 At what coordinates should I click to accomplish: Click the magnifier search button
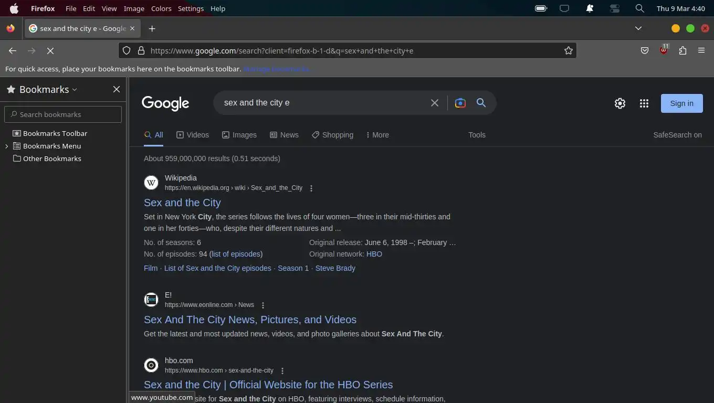click(481, 103)
